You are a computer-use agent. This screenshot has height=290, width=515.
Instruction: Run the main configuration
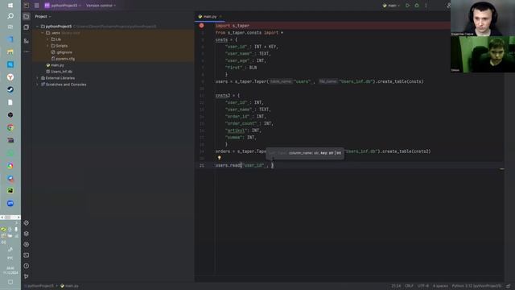(408, 6)
